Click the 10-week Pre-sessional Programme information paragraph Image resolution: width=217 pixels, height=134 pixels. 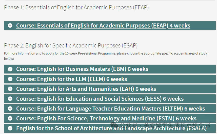[x=105, y=56]
